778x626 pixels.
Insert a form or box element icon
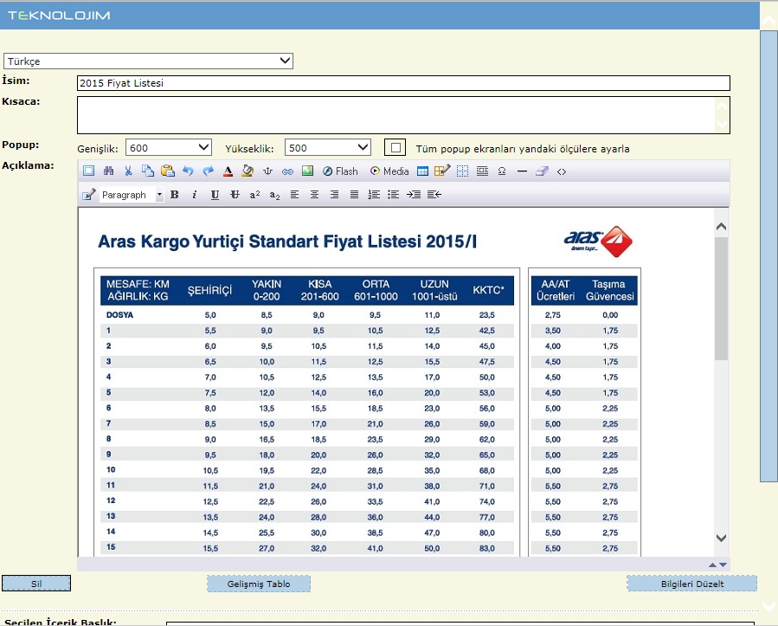click(482, 171)
